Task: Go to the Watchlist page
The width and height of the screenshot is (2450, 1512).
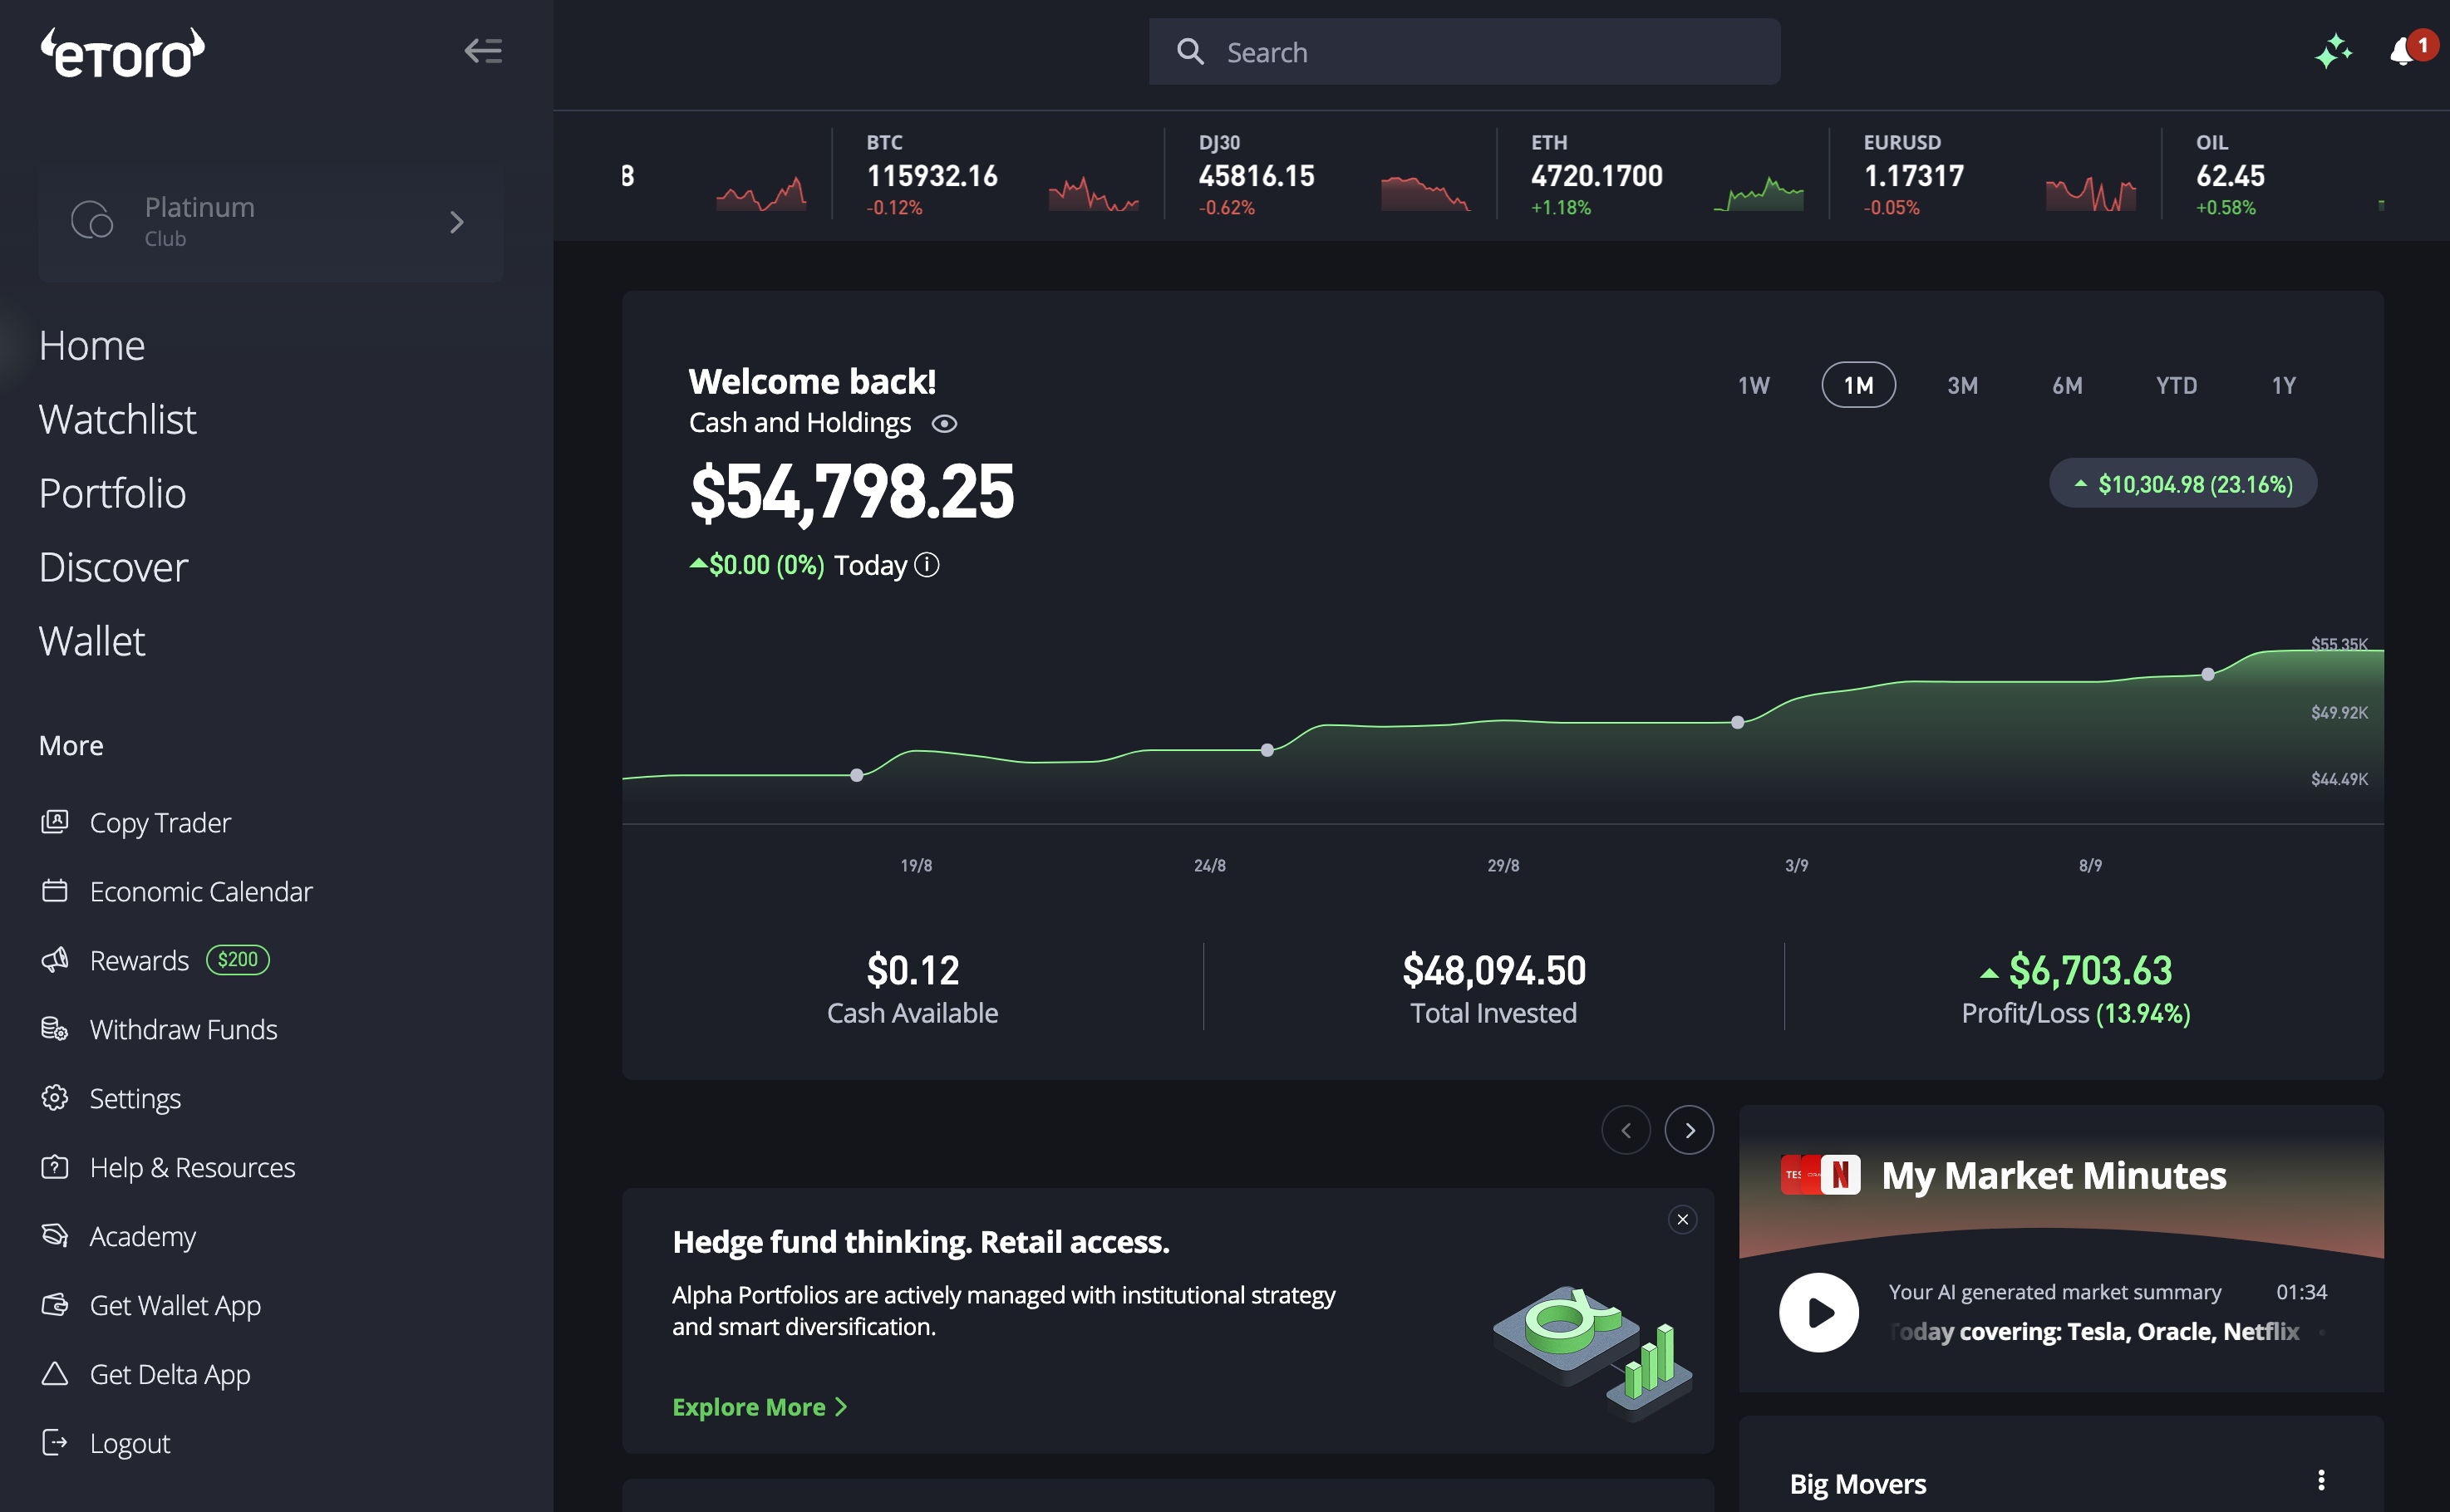Action: click(117, 419)
